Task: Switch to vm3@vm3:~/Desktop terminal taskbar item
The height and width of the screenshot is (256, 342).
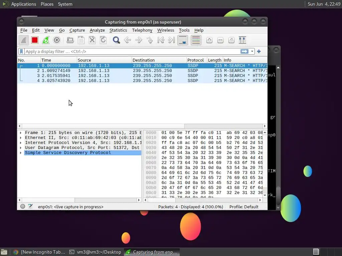Action: click(x=95, y=252)
